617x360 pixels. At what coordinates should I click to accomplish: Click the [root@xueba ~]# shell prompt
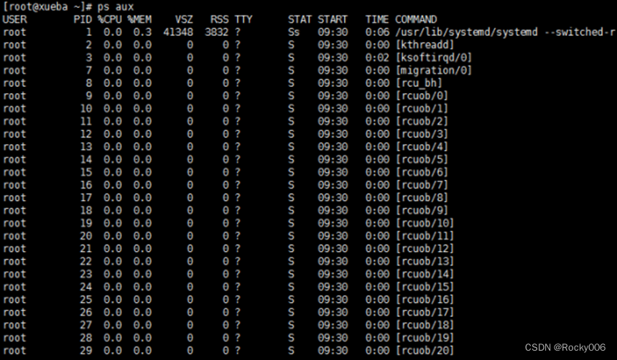coord(47,6)
